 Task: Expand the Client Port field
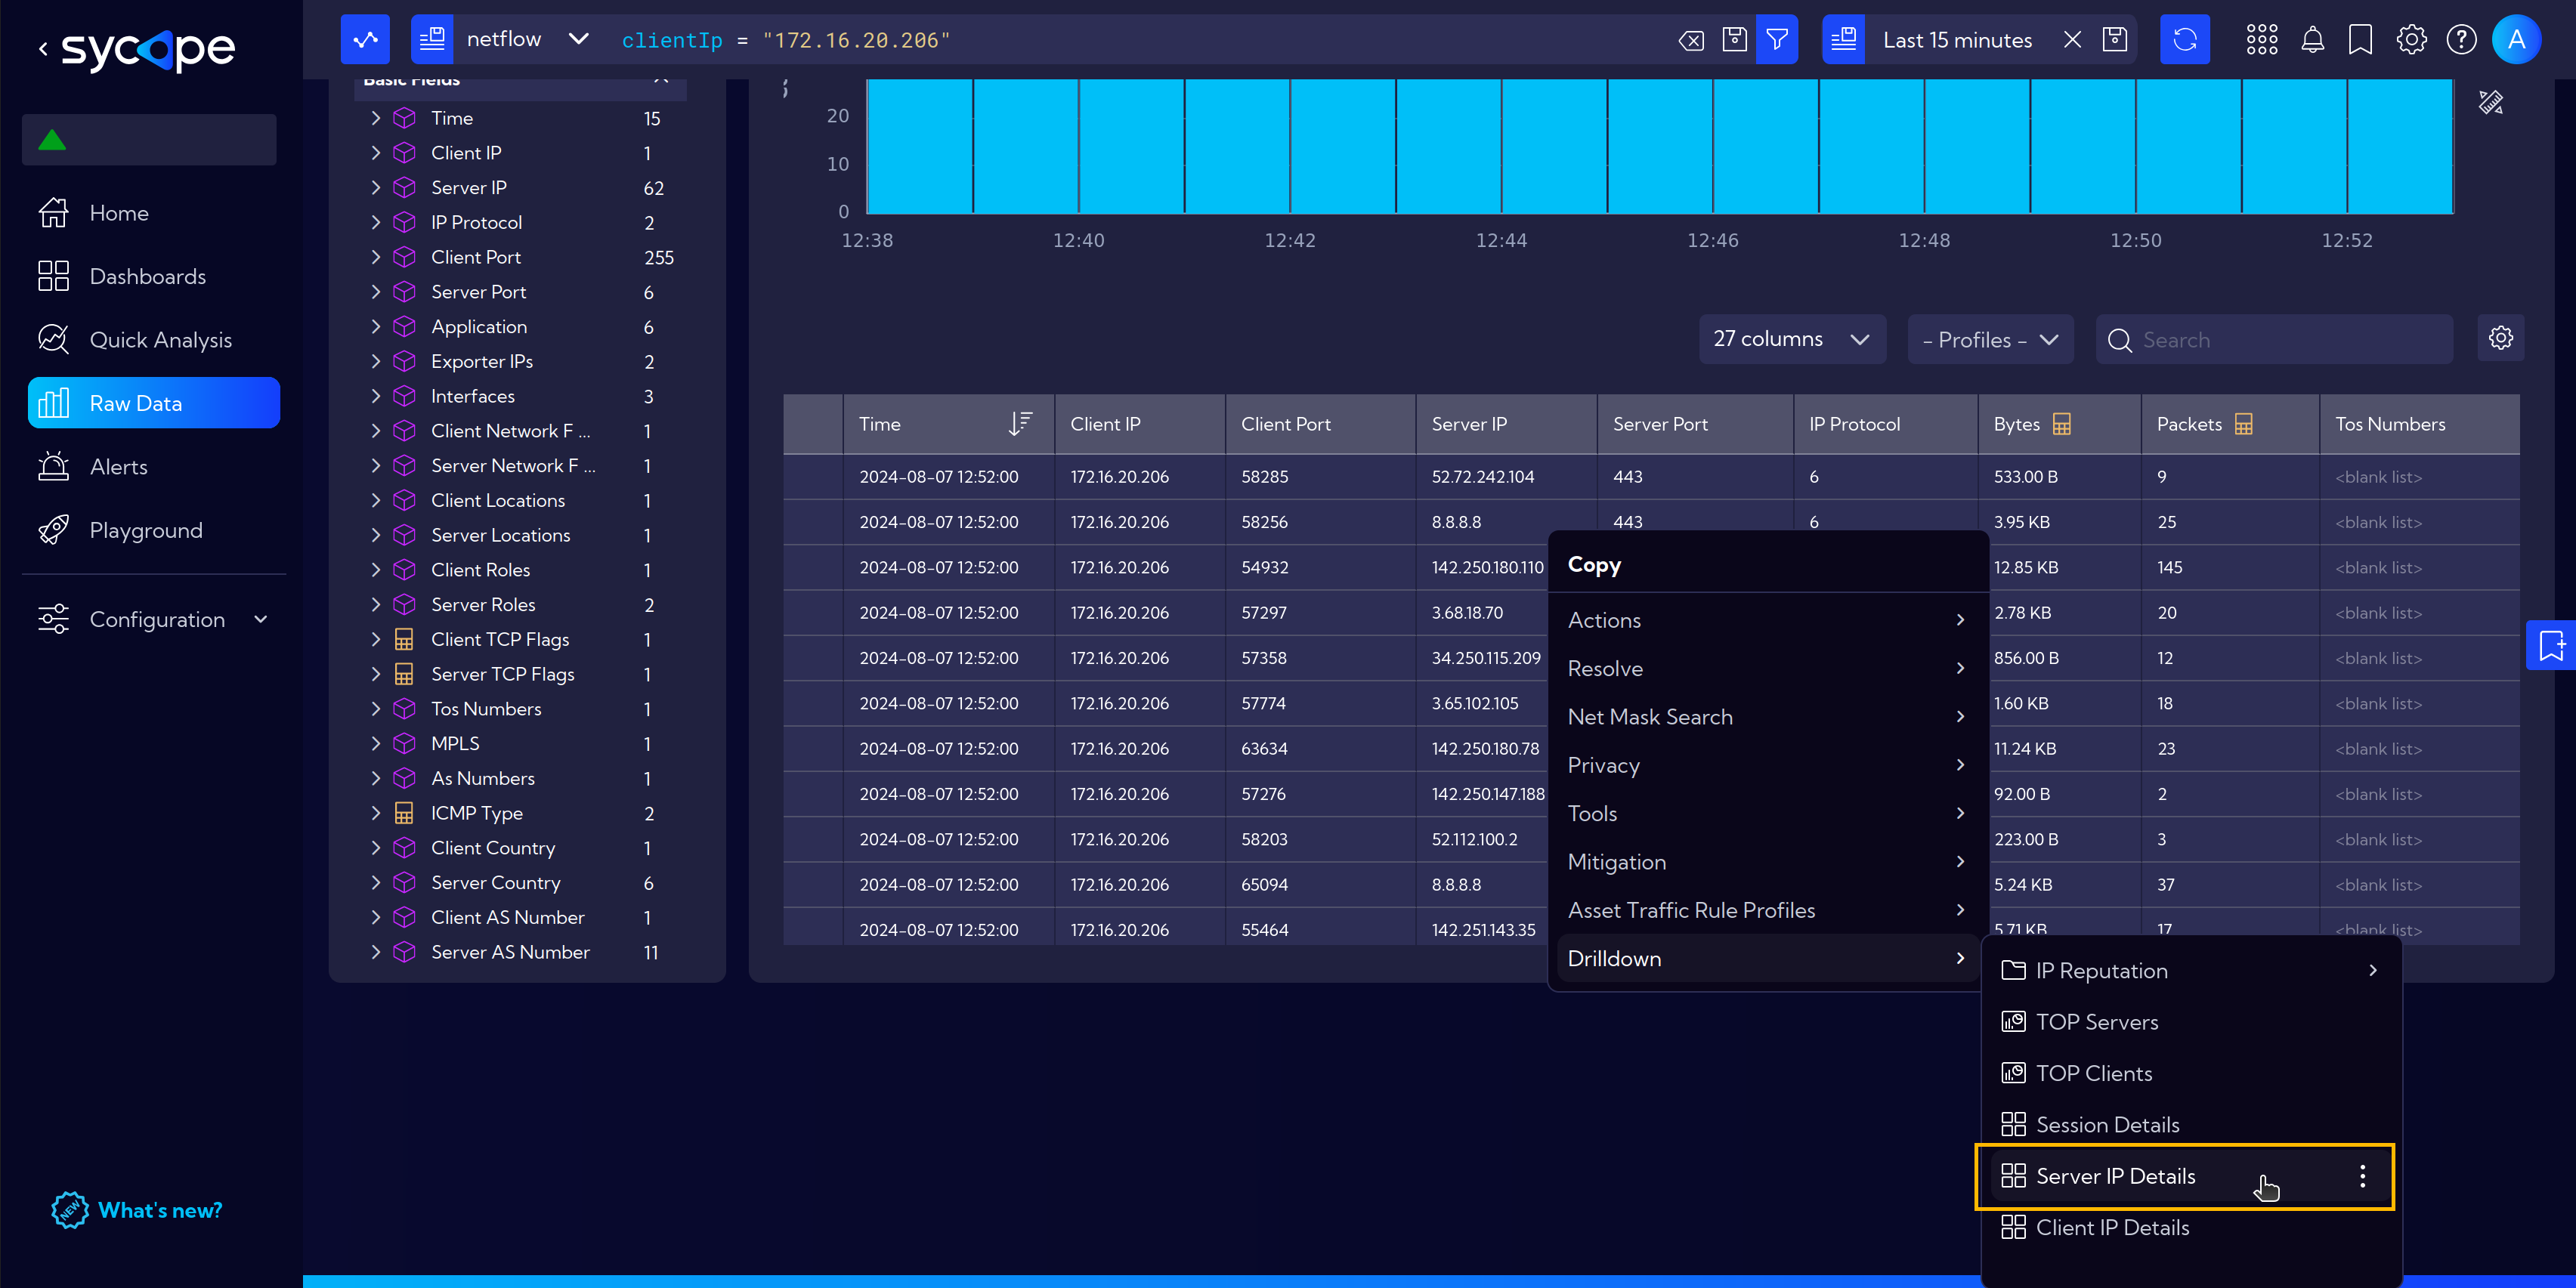tap(375, 257)
